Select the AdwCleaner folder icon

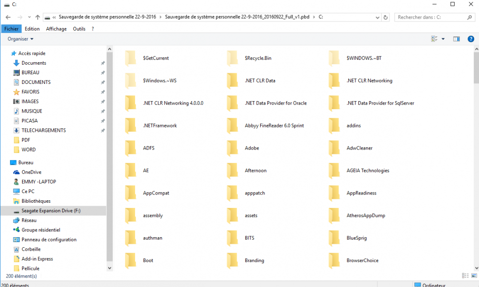[334, 148]
